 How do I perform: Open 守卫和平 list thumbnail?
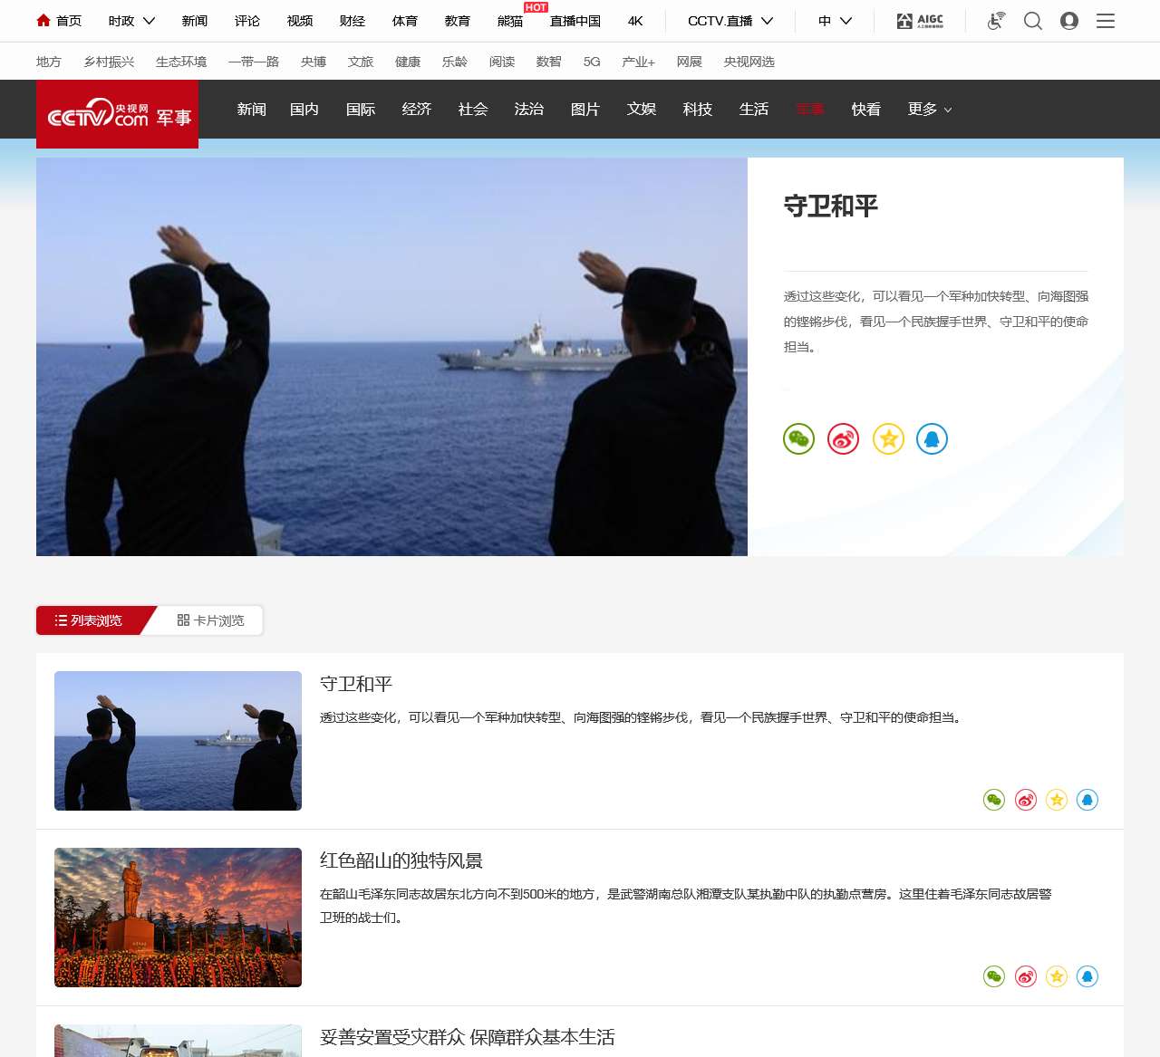178,741
